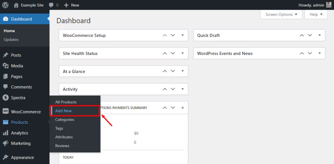Select Add New in Products submenu

[64, 111]
